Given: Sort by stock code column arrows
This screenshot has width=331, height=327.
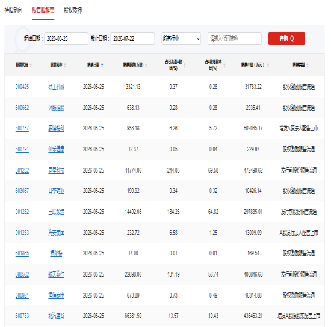Looking at the screenshot, I should (31, 65).
